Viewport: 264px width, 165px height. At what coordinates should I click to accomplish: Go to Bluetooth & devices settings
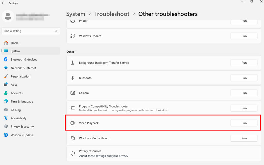pos(24,60)
